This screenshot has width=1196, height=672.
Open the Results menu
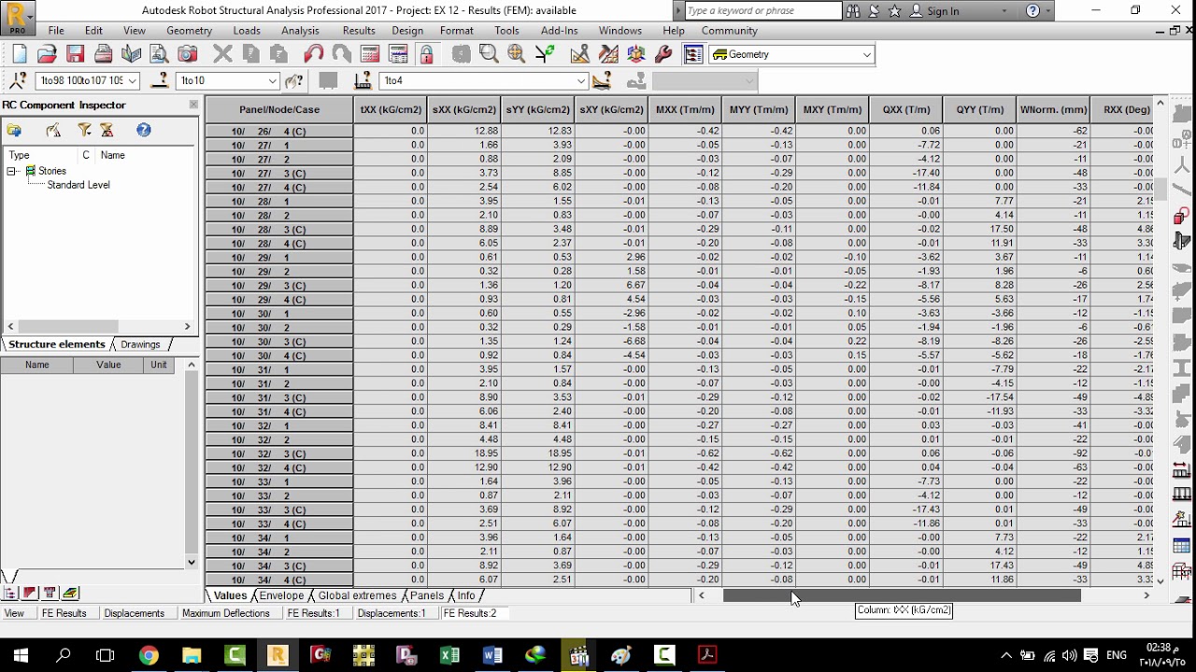point(359,31)
